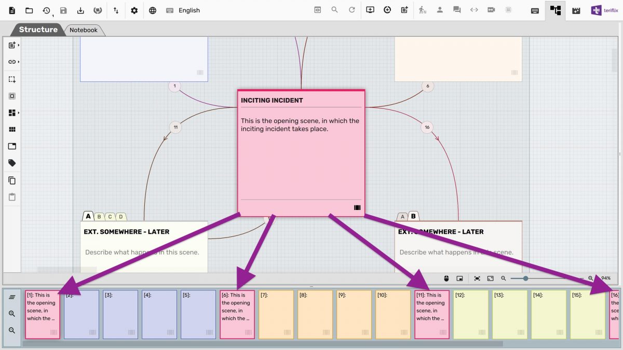Image resolution: width=623 pixels, height=350 pixels.
Task: Toggle the mini-map picture-in-picture icon
Action: point(459,278)
